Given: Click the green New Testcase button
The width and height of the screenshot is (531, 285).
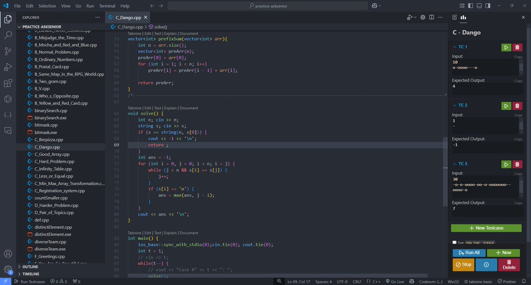Looking at the screenshot, I should (486, 228).
